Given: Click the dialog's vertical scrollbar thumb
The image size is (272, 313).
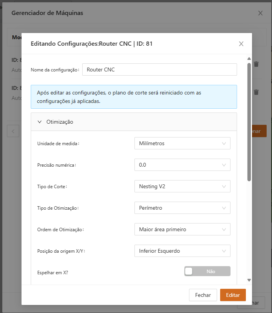Looking at the screenshot, I should coord(249,121).
